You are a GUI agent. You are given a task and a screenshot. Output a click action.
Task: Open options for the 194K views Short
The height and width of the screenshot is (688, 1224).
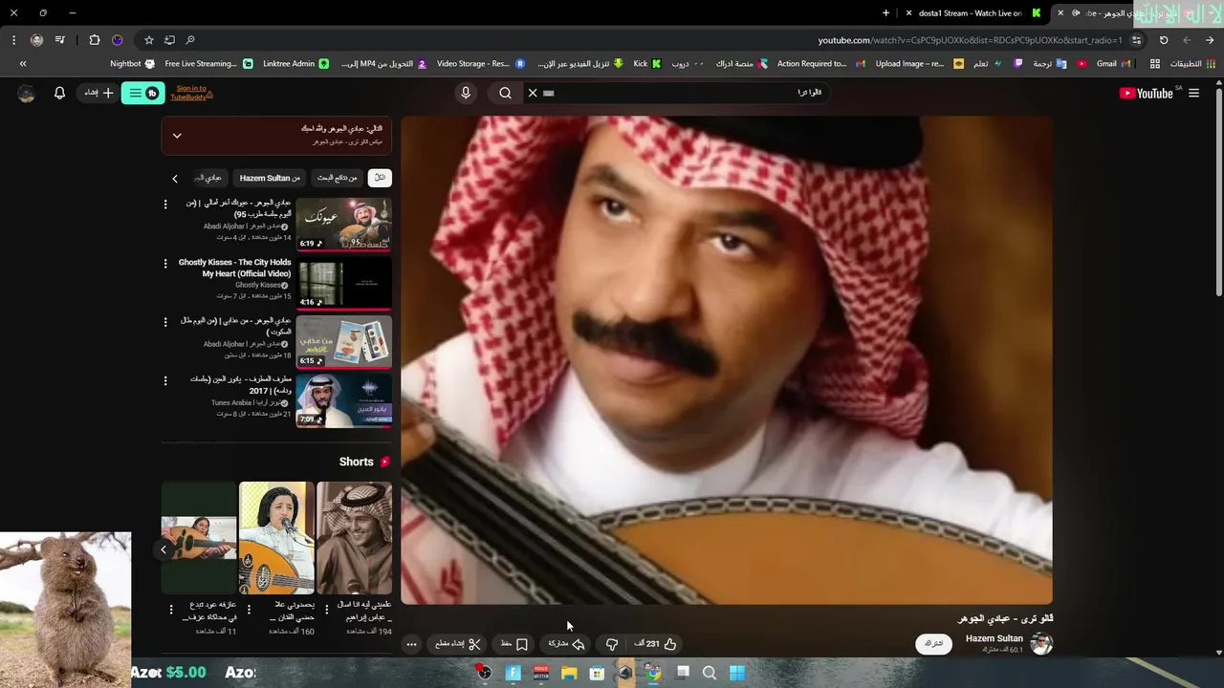(x=326, y=608)
